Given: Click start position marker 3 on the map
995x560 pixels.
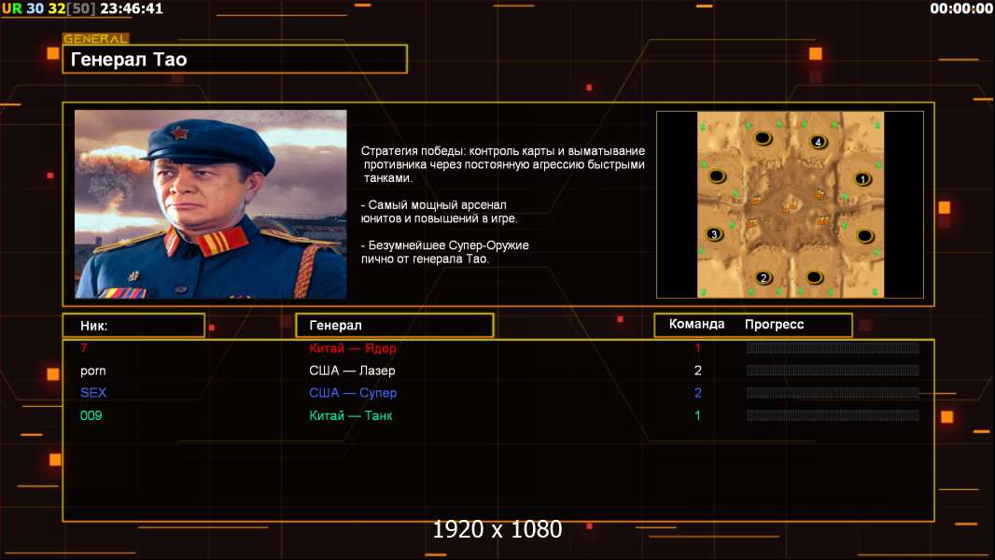Looking at the screenshot, I should pos(715,234).
